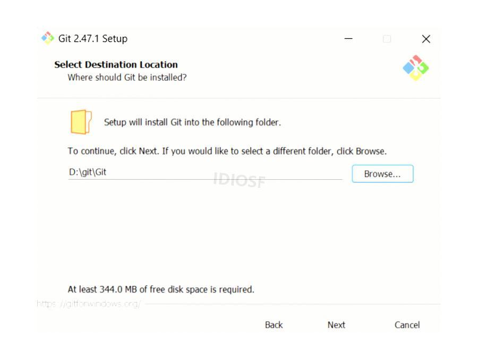Go Back to the previous setup page
The width and height of the screenshot is (478, 360).
(274, 325)
